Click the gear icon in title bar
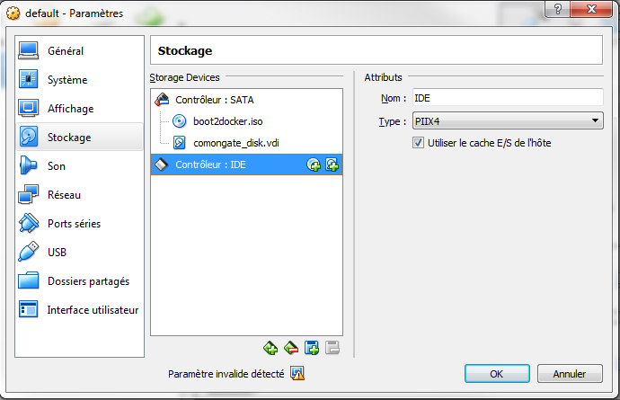Screen dimensions: 620x400 pos(13,13)
